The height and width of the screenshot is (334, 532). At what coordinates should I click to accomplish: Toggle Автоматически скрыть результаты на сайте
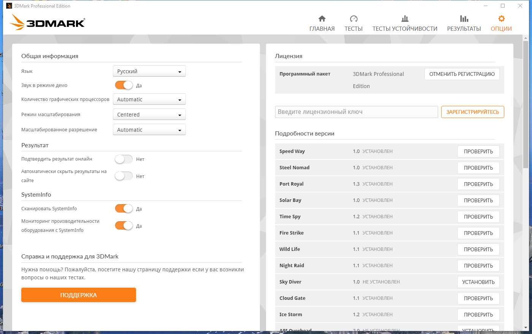pyautogui.click(x=124, y=176)
